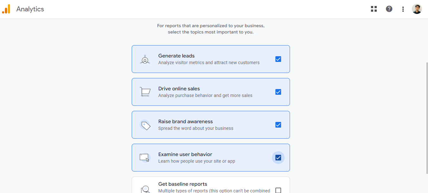
Task: Click the Google Analytics logo icon
Action: (6, 9)
